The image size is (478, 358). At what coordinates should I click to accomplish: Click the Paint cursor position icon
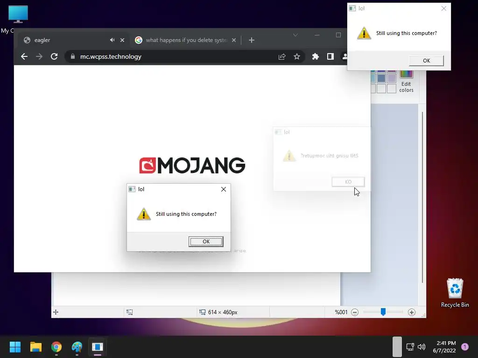click(x=56, y=312)
